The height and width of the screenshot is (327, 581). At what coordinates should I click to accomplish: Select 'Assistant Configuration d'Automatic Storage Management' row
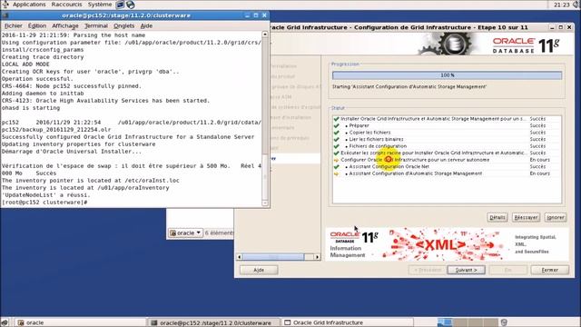[x=447, y=173]
